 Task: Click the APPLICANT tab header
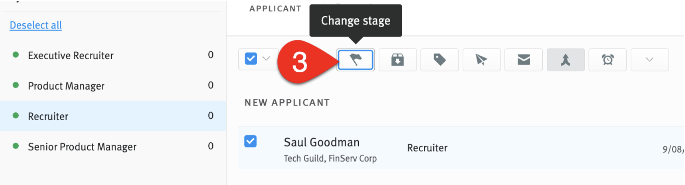(275, 9)
